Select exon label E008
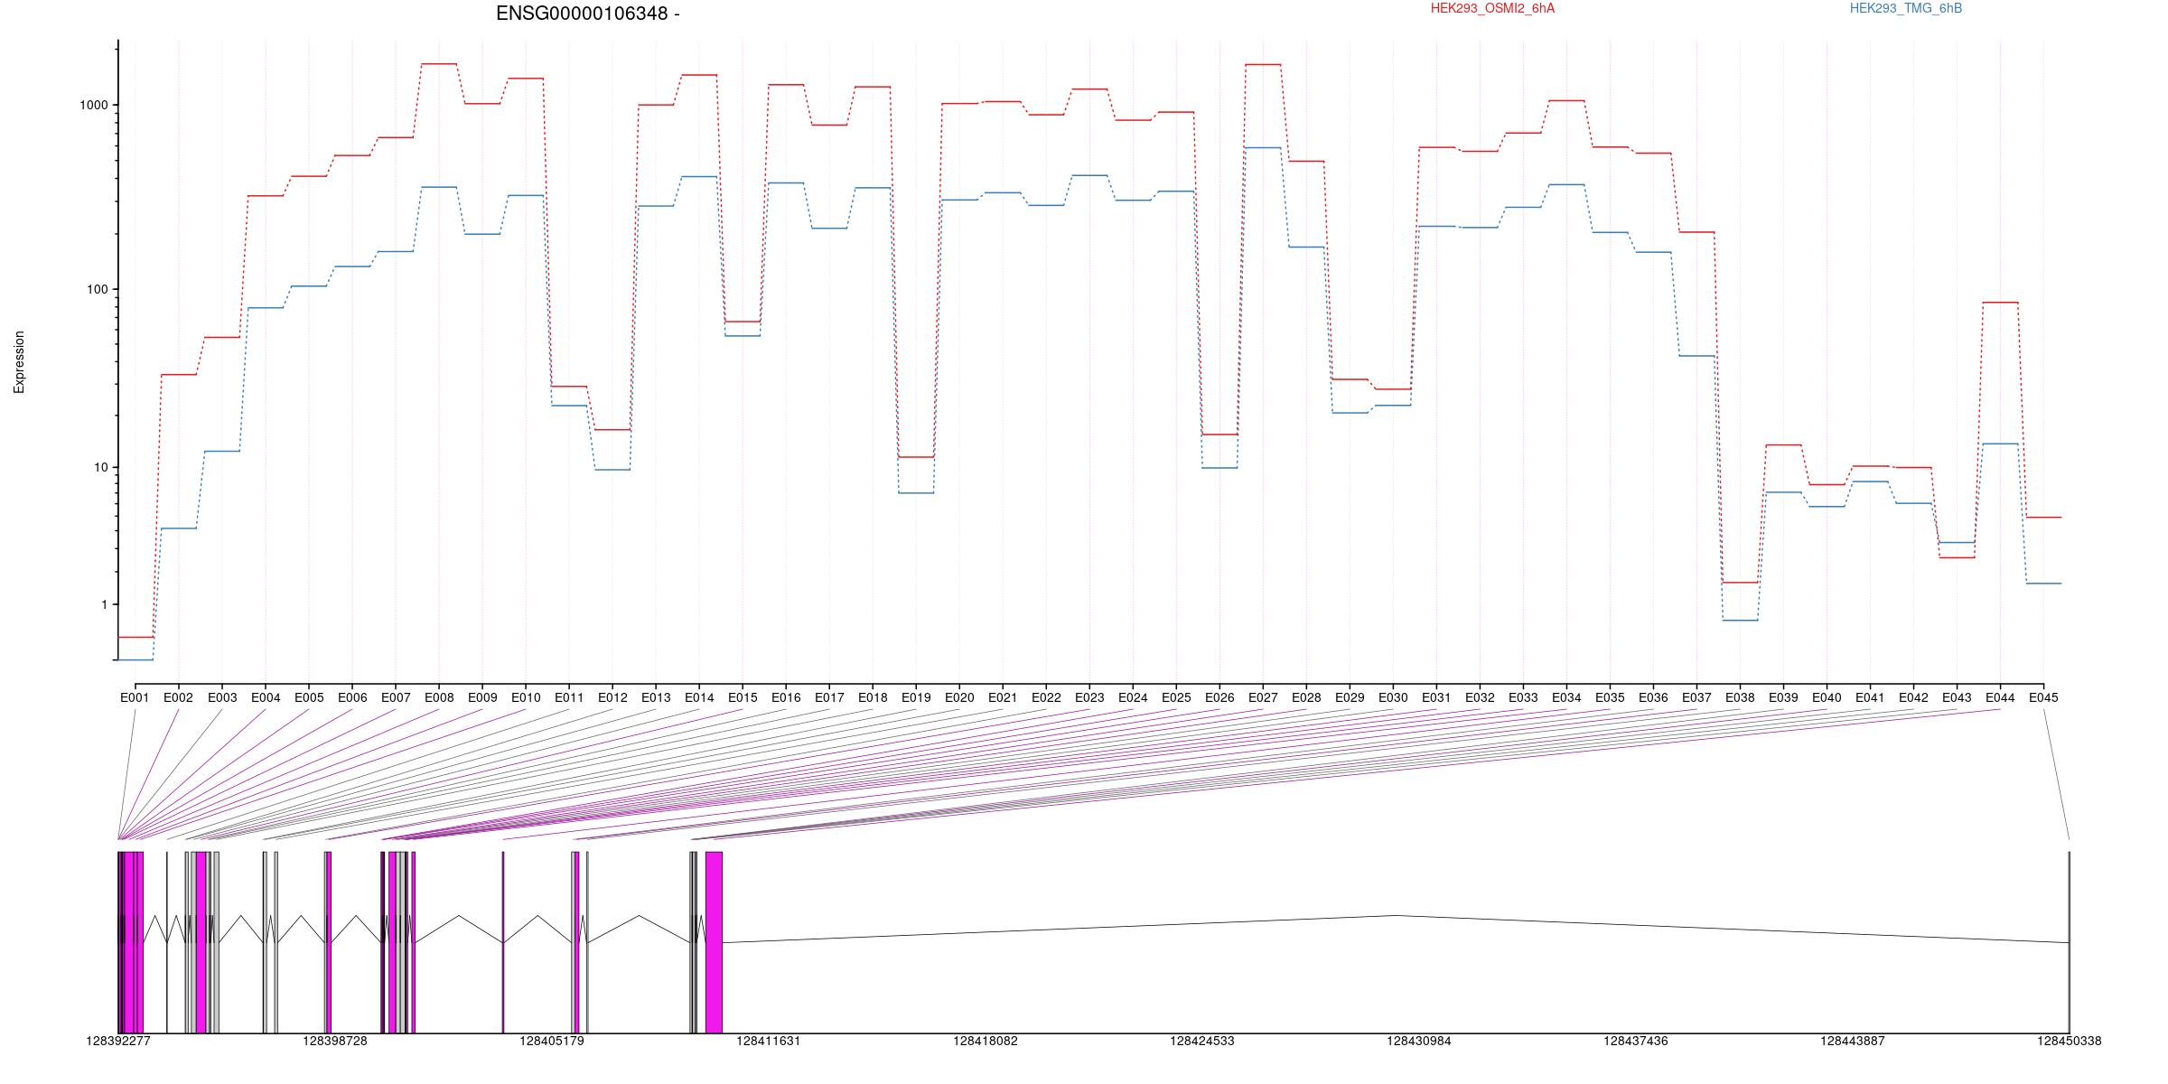 pos(439,697)
